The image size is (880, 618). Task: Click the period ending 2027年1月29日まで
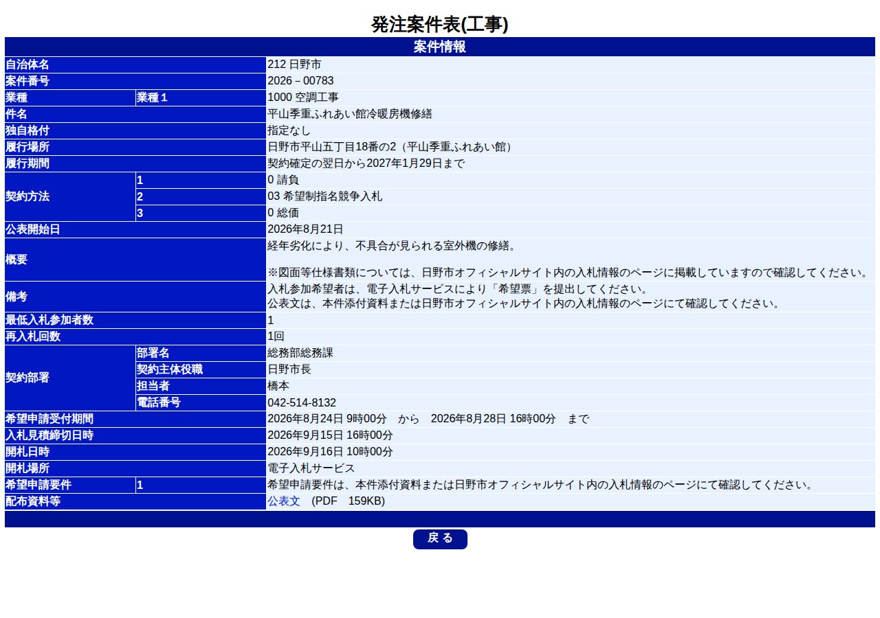pyautogui.click(x=415, y=163)
